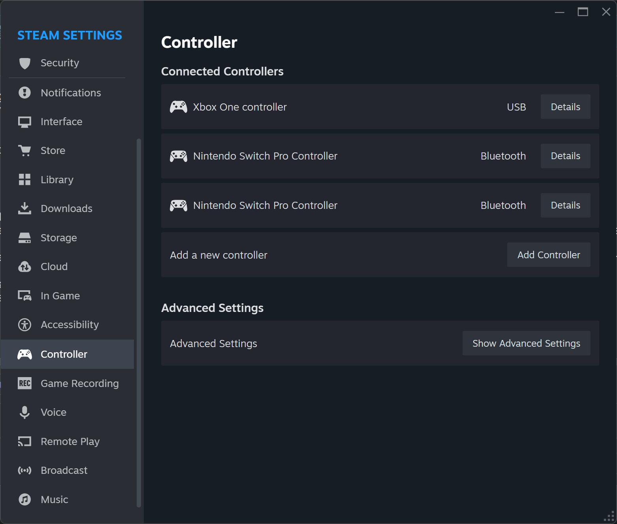Show Advanced Settings for controllers

(526, 343)
